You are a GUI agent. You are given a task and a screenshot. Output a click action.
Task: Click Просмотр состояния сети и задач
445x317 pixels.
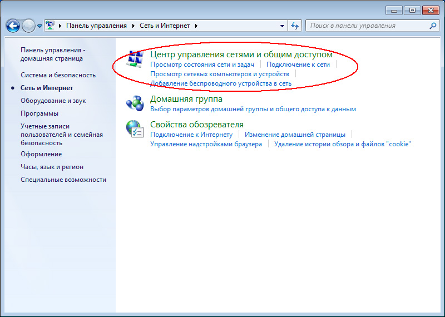[202, 65]
